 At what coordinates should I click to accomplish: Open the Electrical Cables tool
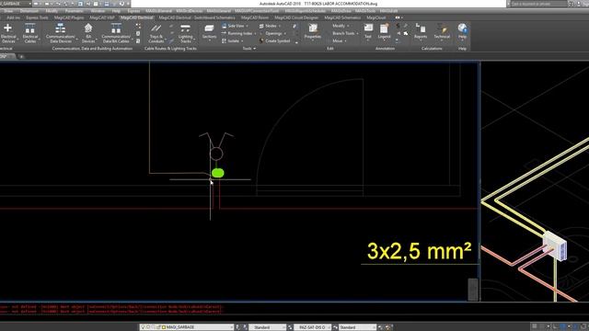tap(30, 33)
